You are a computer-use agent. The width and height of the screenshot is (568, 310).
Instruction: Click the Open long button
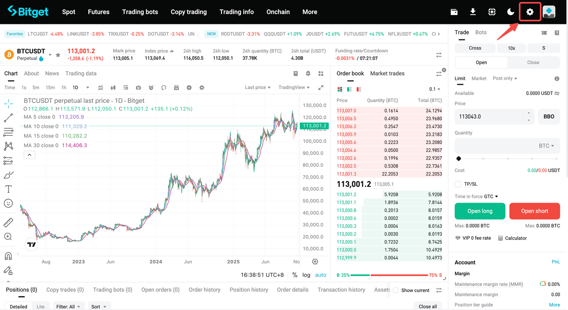pyautogui.click(x=480, y=211)
